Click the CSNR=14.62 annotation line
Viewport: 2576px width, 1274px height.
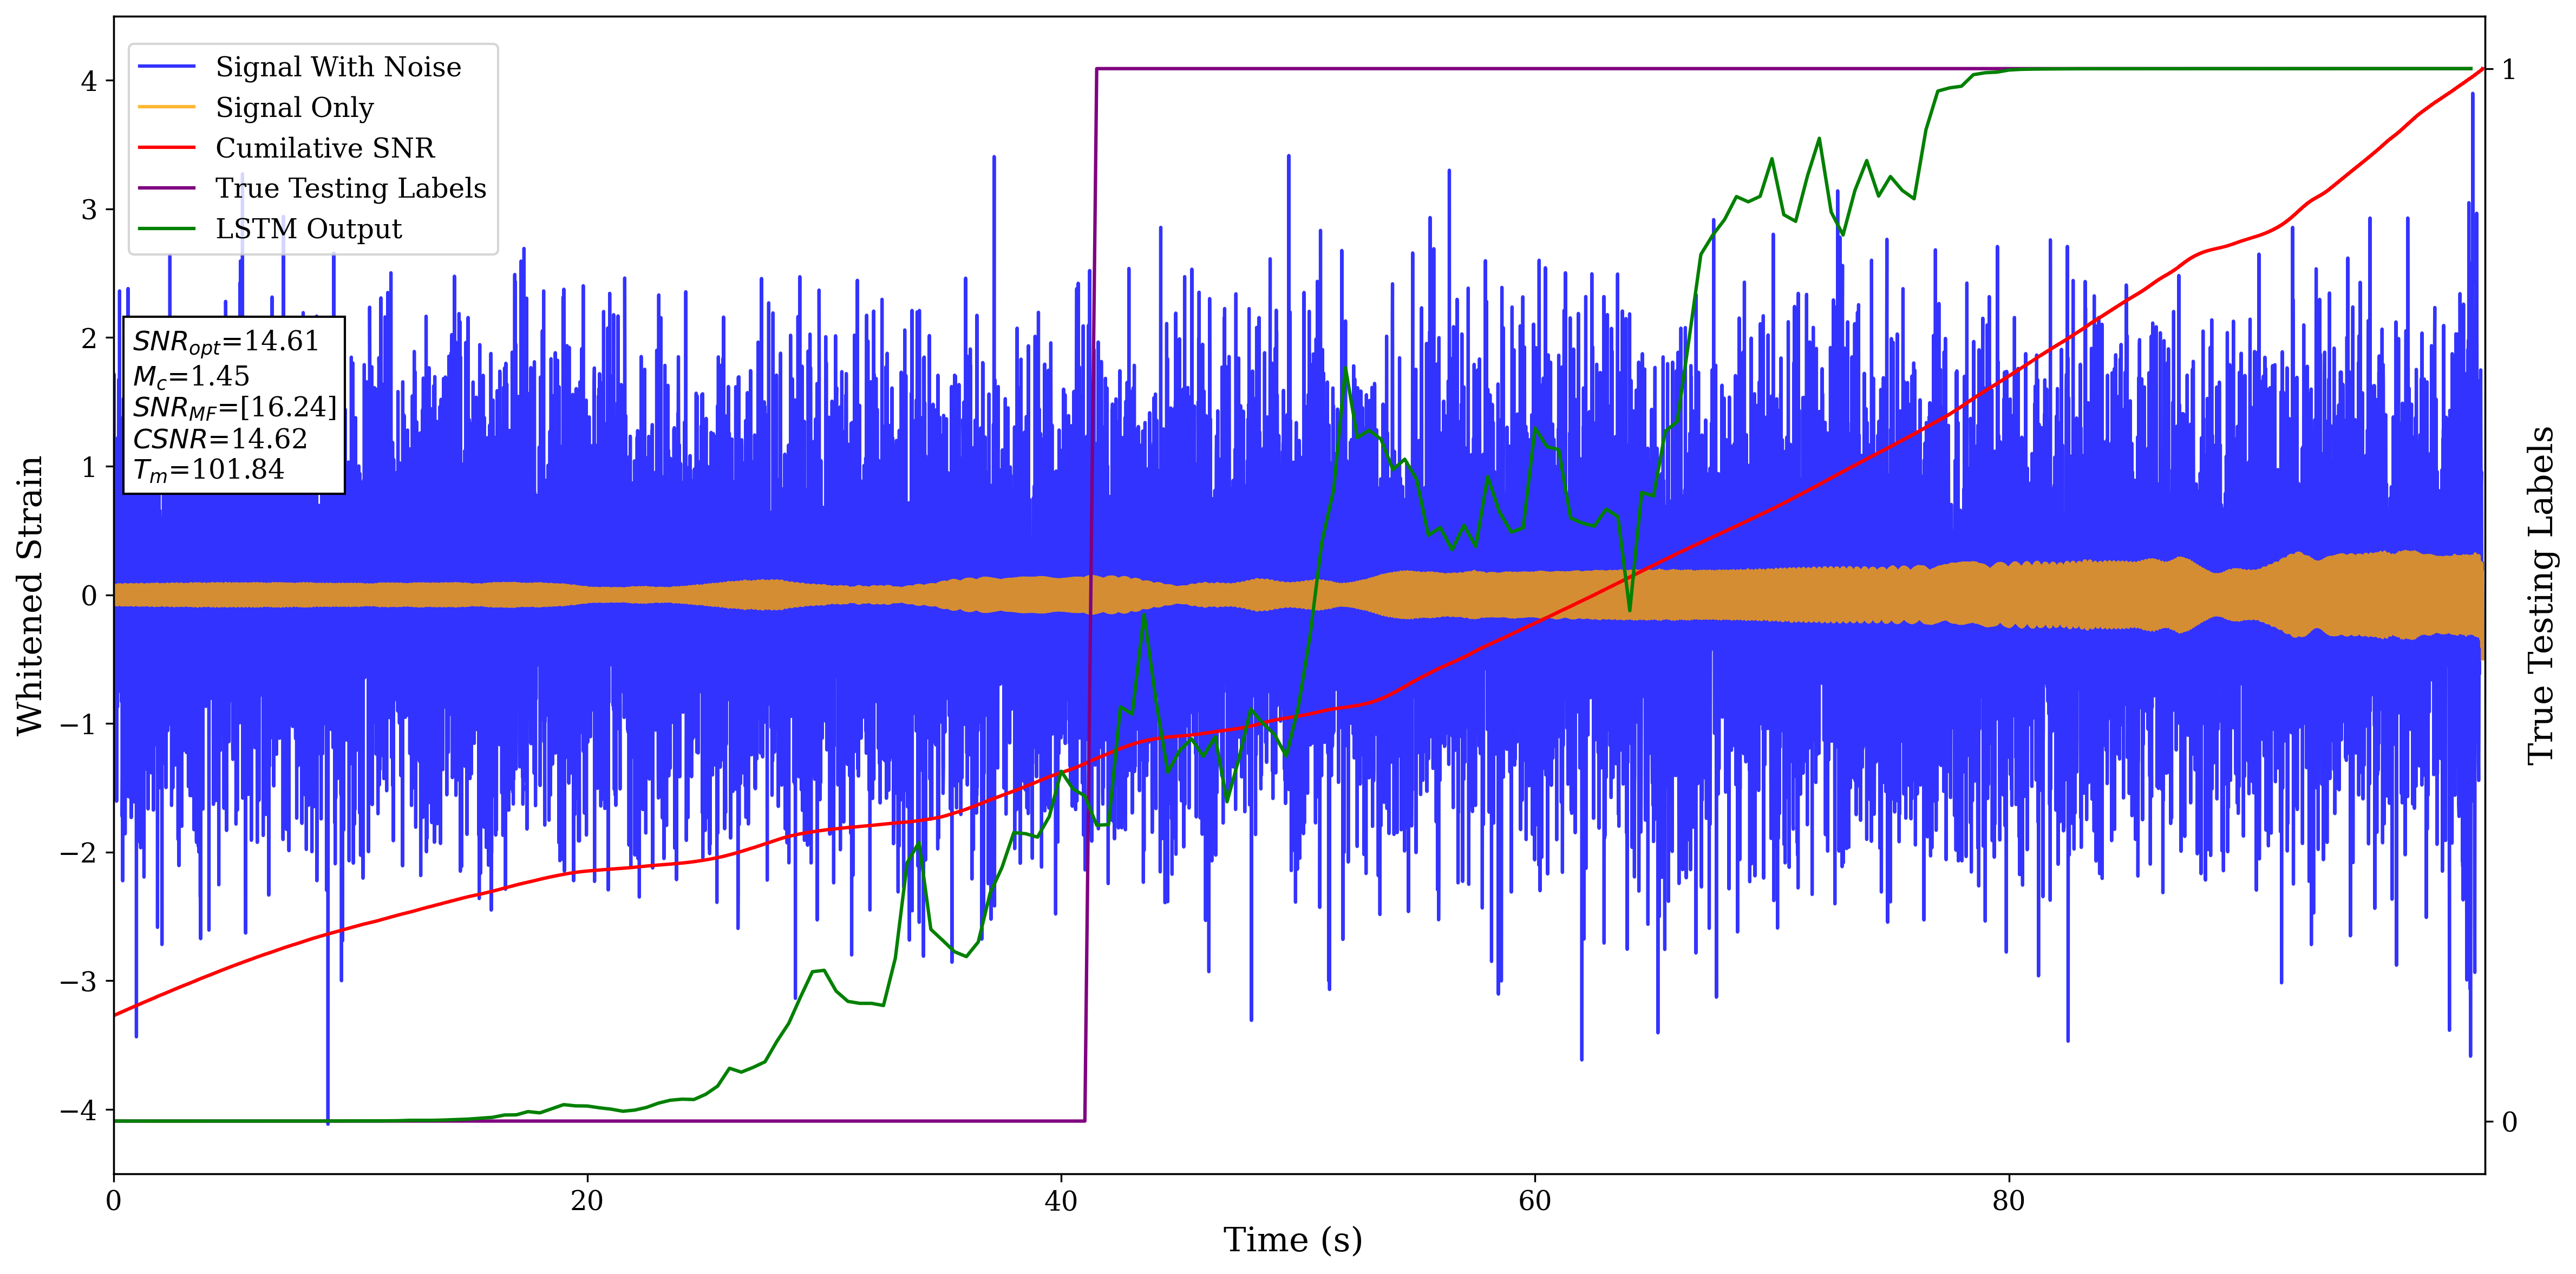point(220,439)
